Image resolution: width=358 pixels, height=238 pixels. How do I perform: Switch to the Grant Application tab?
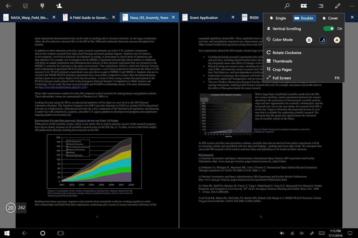tap(203, 17)
